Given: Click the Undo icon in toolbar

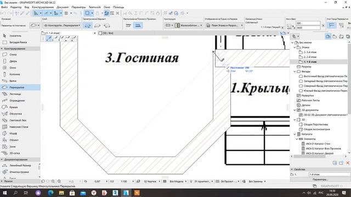Looking at the screenshot, I should pyautogui.click(x=4, y=13).
